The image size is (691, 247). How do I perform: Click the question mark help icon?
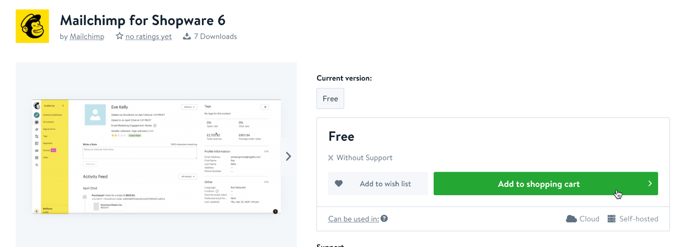(x=384, y=218)
